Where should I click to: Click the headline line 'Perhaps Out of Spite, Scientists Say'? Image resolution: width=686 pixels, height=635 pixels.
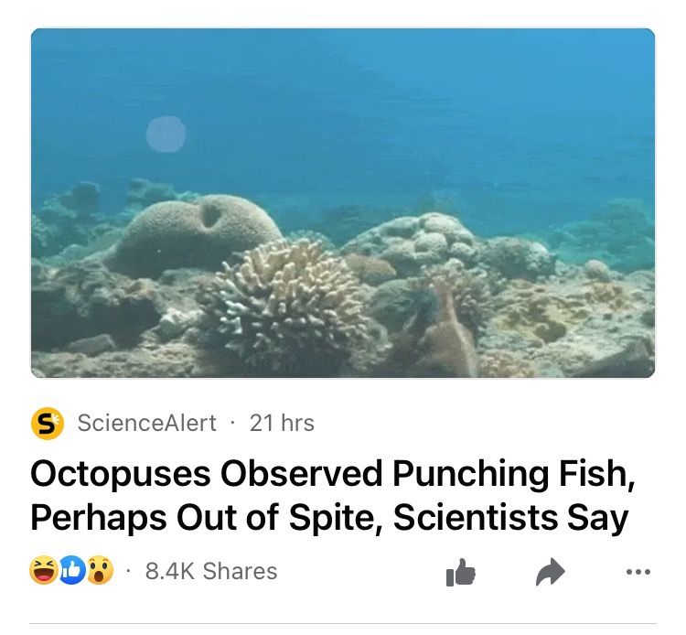point(329,518)
